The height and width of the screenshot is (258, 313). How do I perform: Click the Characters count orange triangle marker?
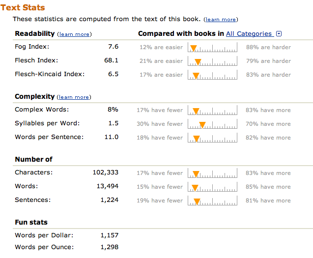click(x=196, y=174)
